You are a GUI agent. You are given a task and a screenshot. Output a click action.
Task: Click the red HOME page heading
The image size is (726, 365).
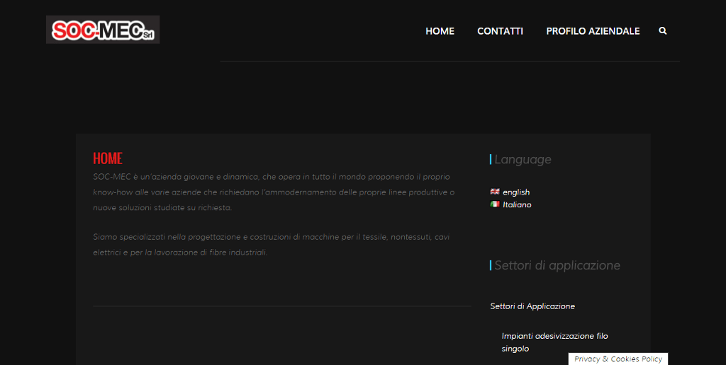[108, 158]
